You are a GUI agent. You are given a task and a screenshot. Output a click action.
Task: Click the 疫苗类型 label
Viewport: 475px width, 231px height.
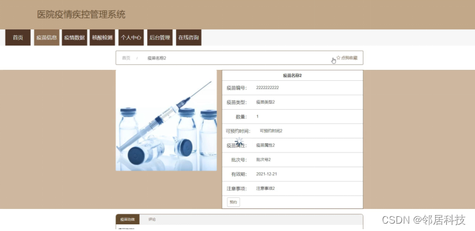pyautogui.click(x=237, y=102)
